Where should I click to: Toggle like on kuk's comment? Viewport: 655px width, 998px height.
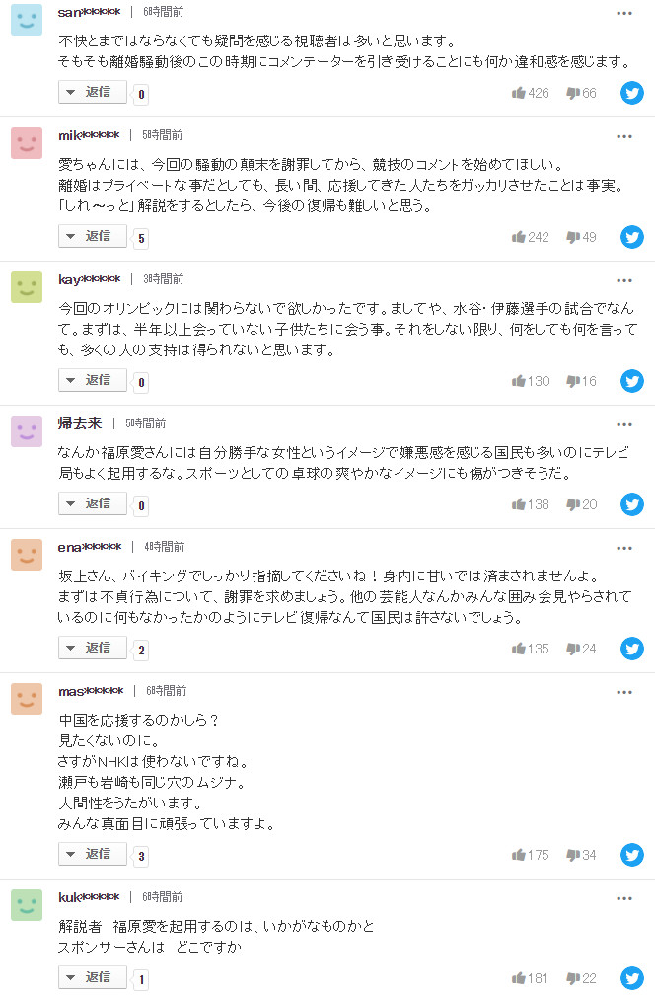pyautogui.click(x=517, y=978)
